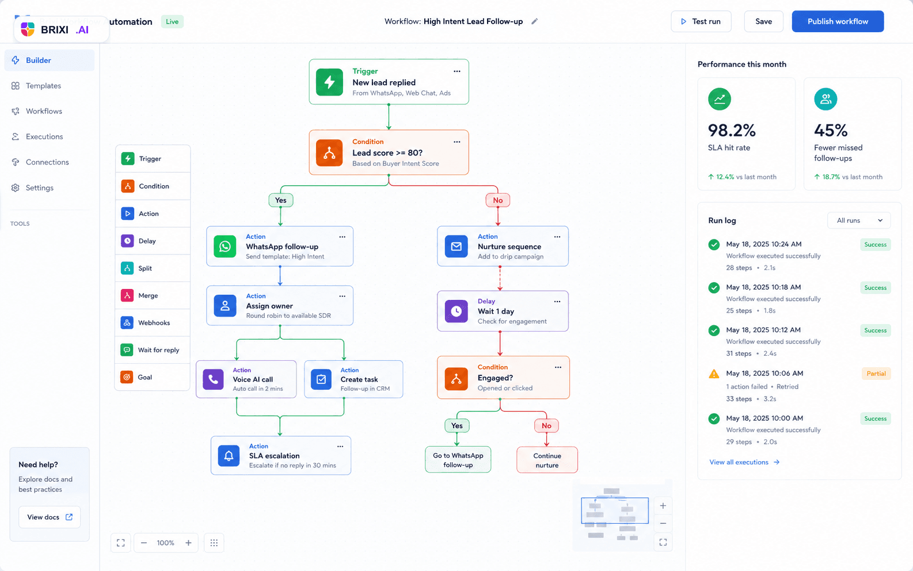Click the Live status badge
Image resolution: width=913 pixels, height=571 pixels.
[x=172, y=22]
